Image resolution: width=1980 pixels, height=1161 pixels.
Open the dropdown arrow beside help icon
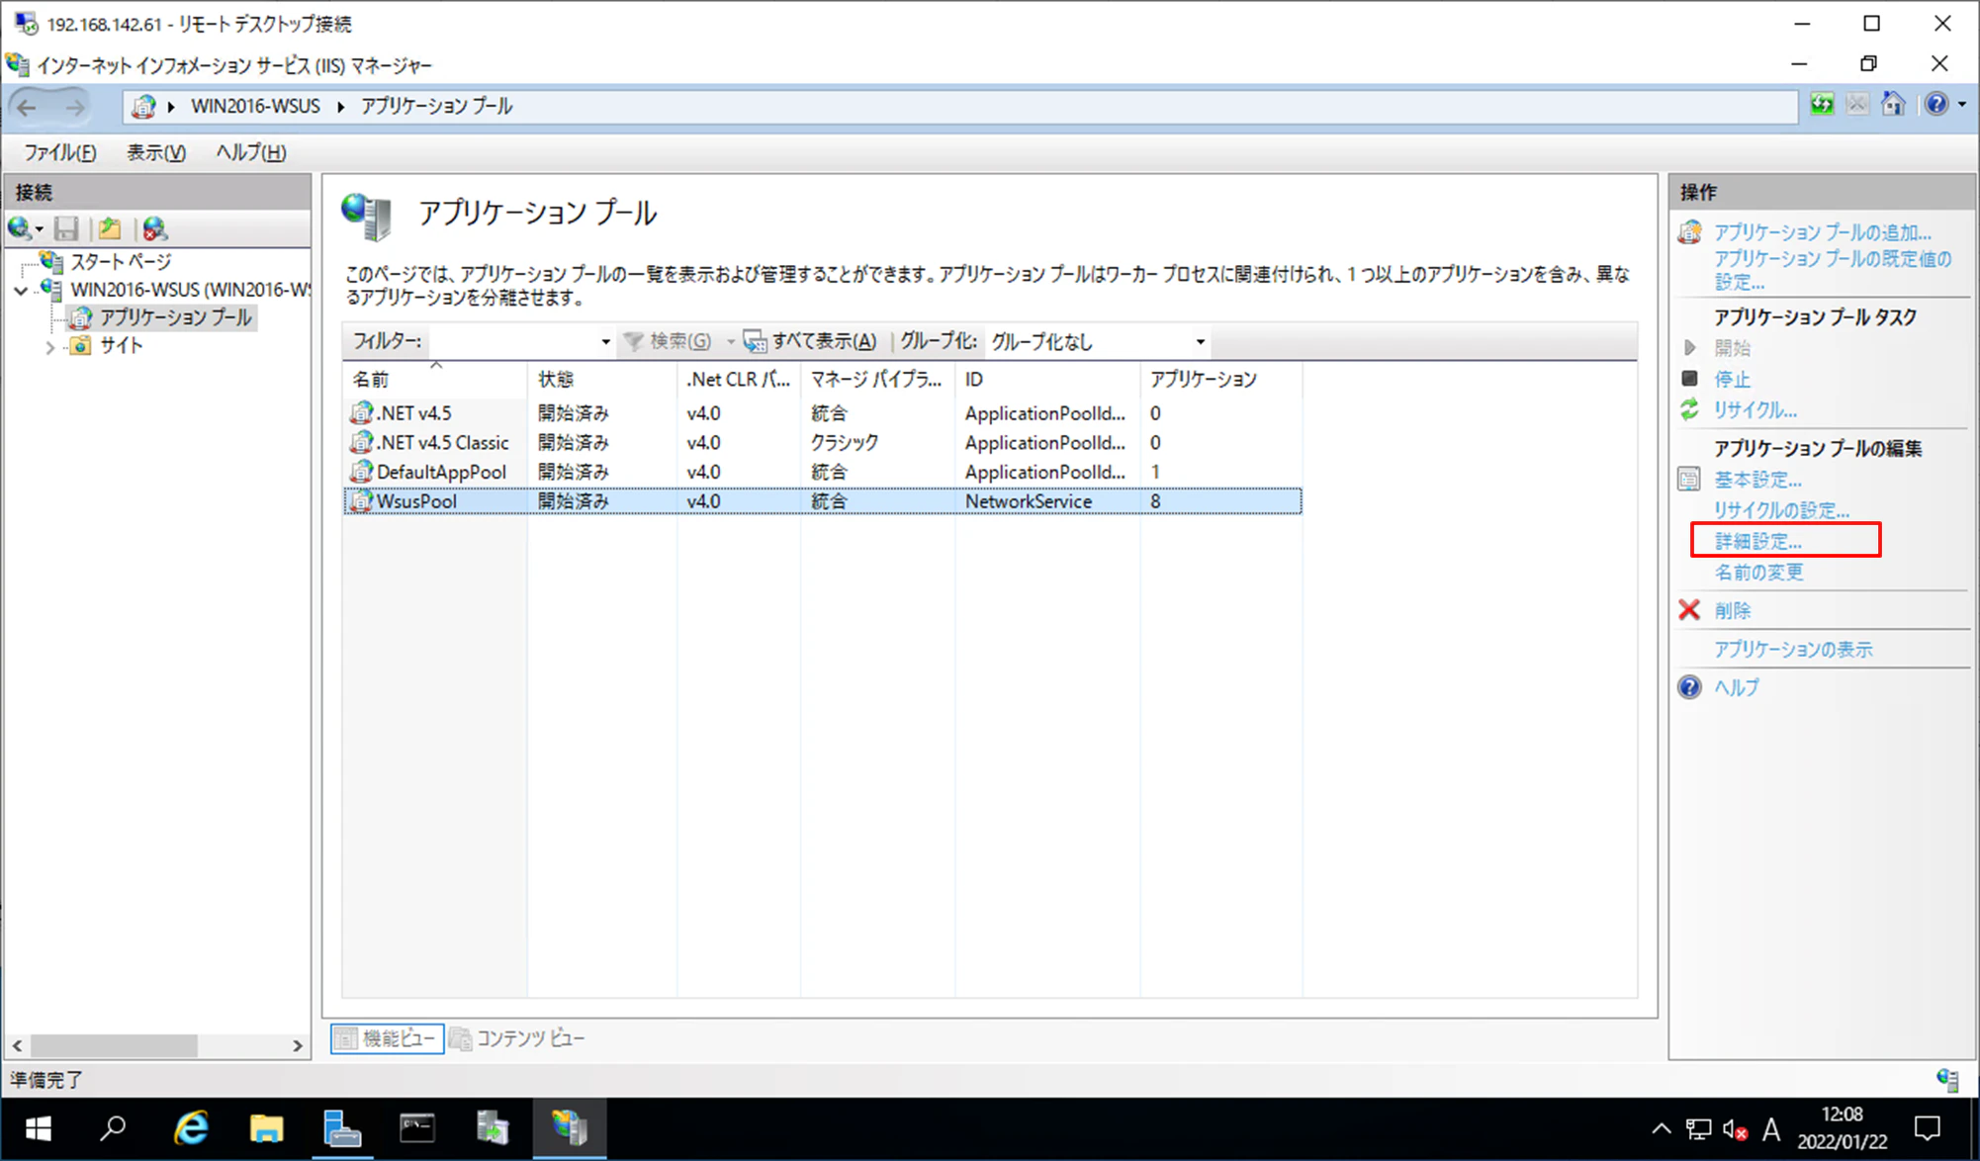(x=1962, y=105)
